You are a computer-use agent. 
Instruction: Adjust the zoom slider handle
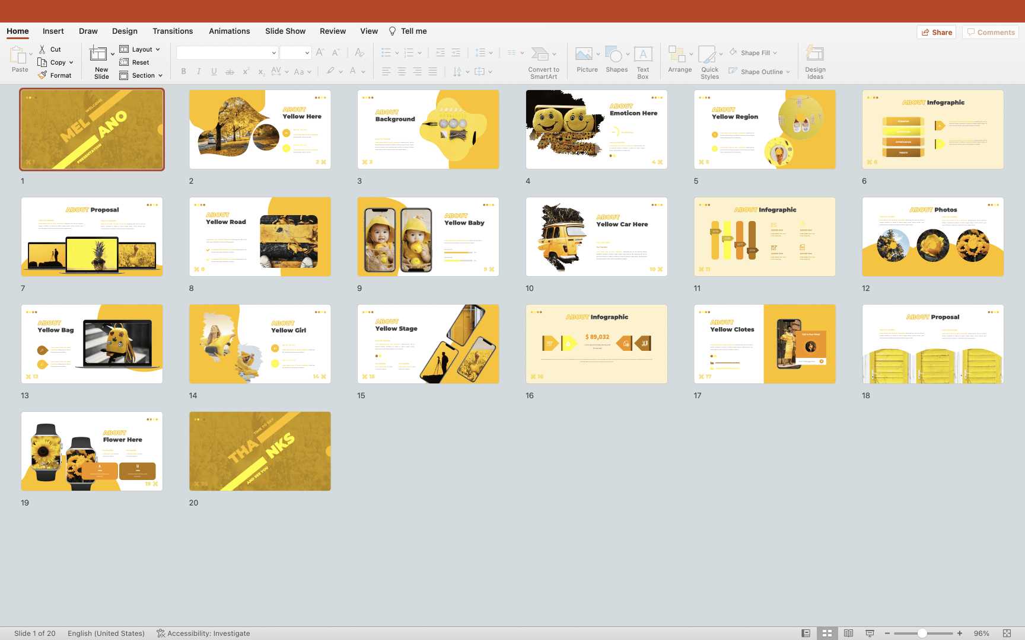(x=922, y=633)
